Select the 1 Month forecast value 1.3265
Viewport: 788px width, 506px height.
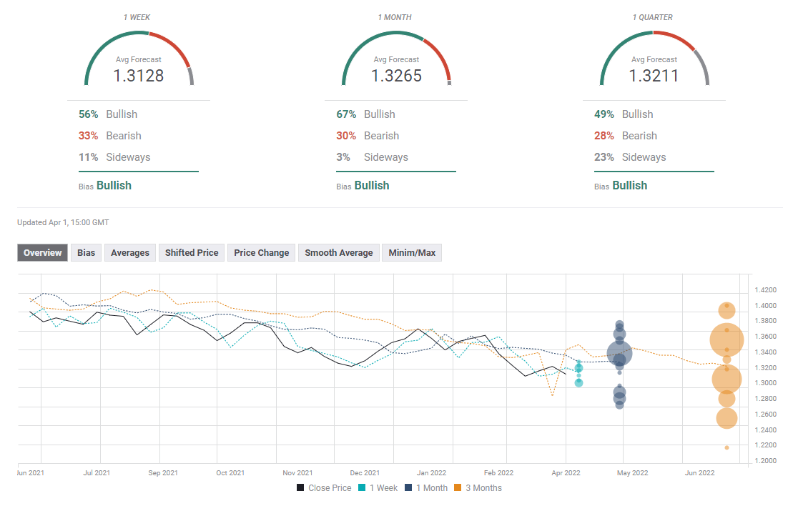coord(396,76)
